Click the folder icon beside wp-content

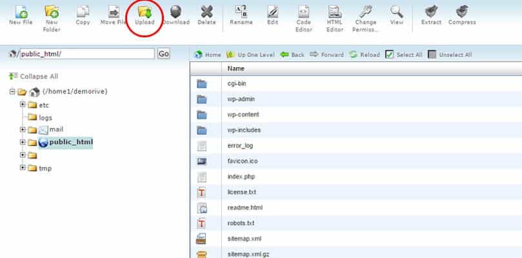coord(202,115)
